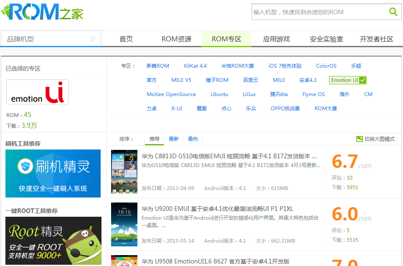Viewport: 403px width, 266px height.
Task: Select the Flyme OS zone link
Action: coord(314,94)
